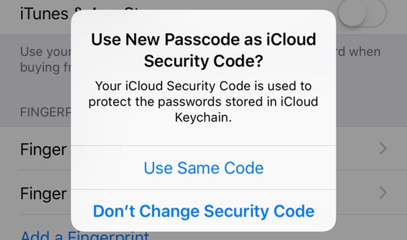This screenshot has width=407, height=240.
Task: Tap the Use Same Code option
Action: (x=203, y=168)
